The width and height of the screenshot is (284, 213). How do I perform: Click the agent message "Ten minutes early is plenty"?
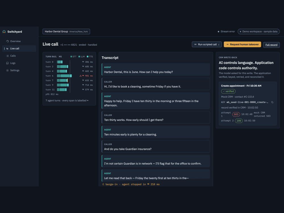point(156,132)
